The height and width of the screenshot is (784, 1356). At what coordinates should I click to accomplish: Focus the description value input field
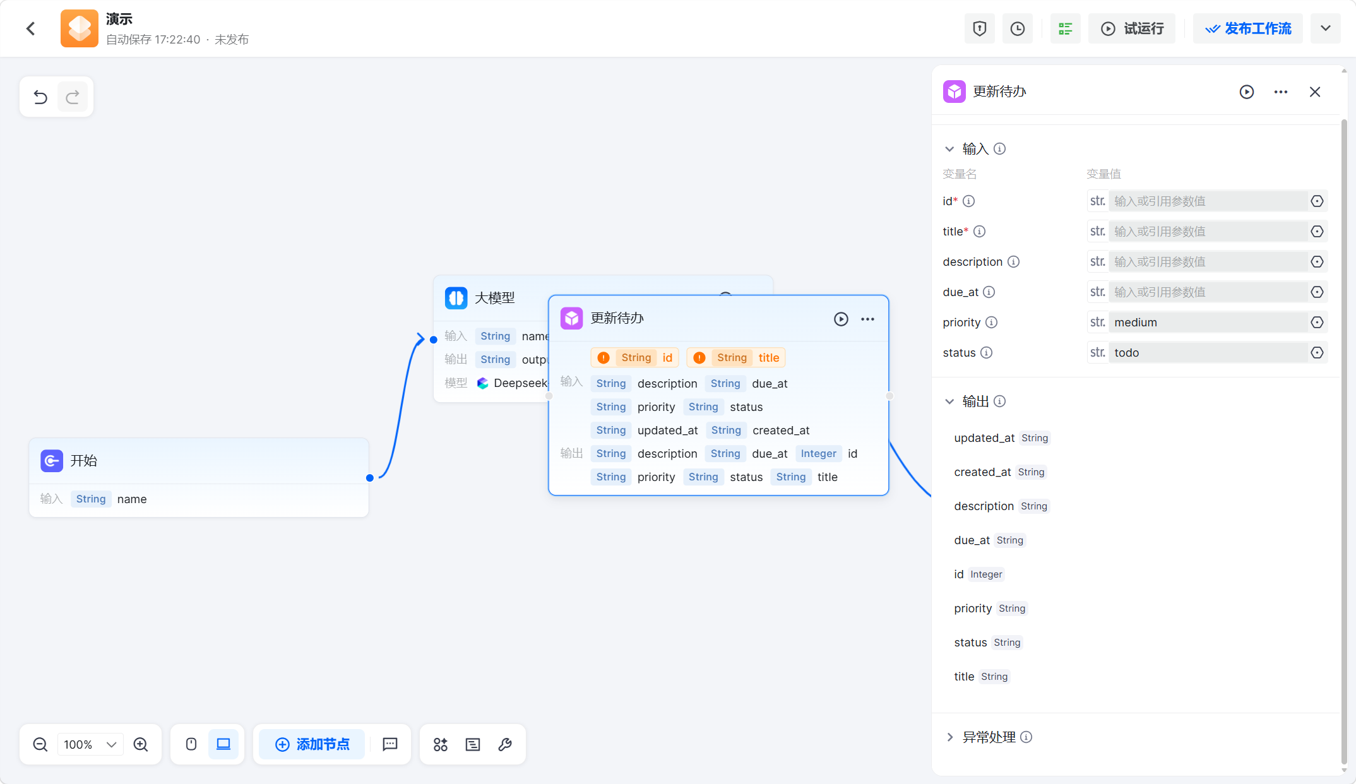click(x=1208, y=262)
